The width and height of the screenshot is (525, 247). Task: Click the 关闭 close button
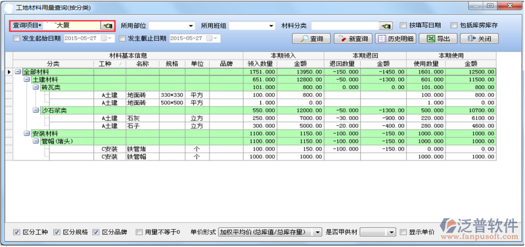pos(480,39)
